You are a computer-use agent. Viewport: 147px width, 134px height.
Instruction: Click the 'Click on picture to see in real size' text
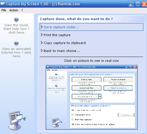pyautogui.click(x=91, y=61)
